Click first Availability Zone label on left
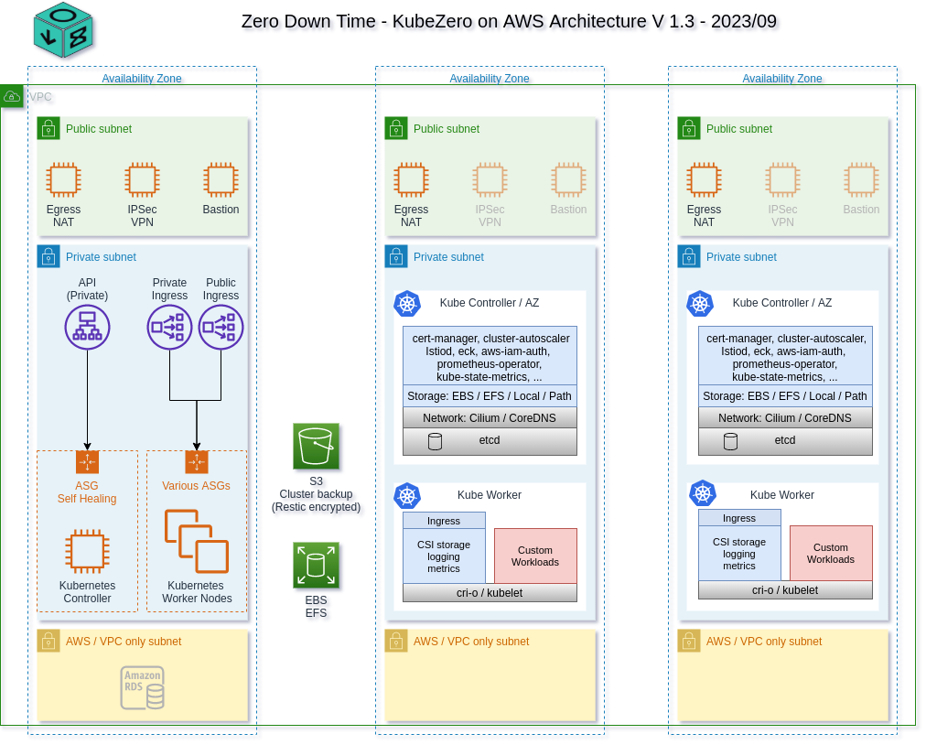Viewport: 926px width, 745px height. pyautogui.click(x=142, y=79)
